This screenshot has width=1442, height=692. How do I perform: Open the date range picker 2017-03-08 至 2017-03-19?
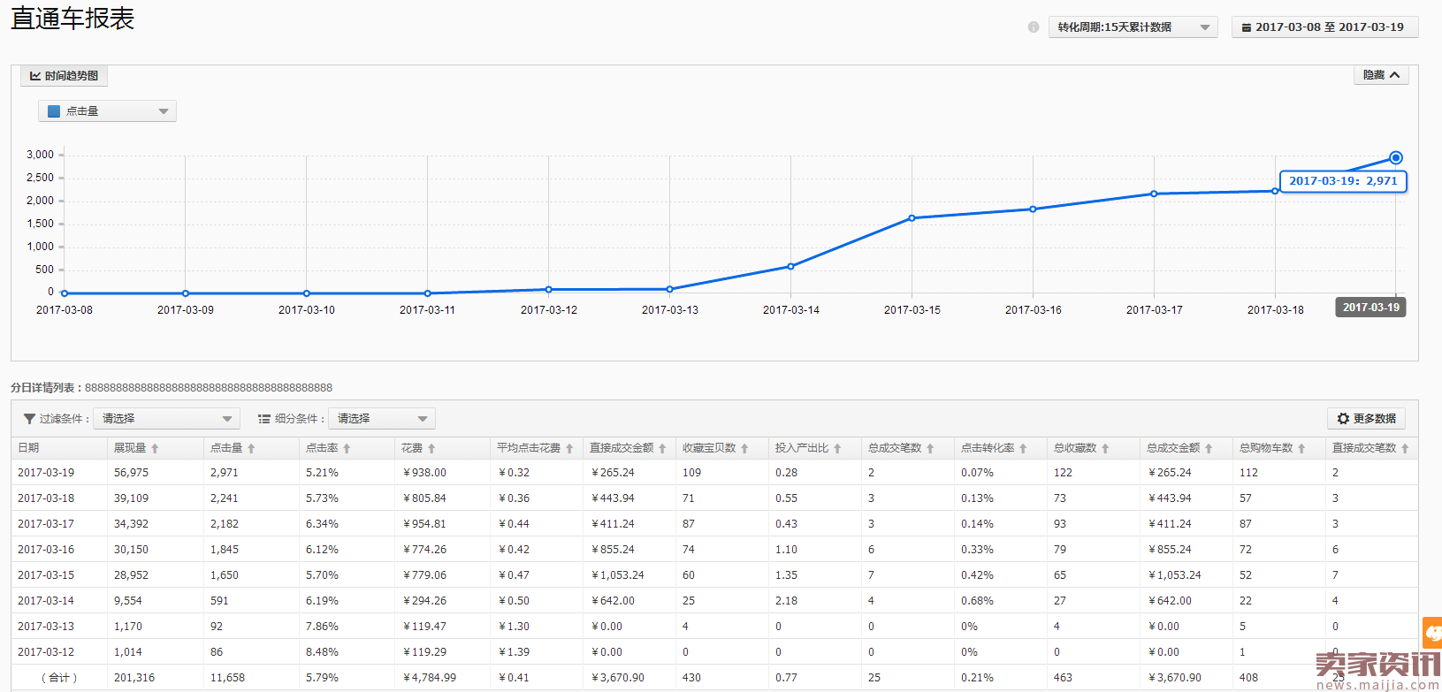[1324, 27]
